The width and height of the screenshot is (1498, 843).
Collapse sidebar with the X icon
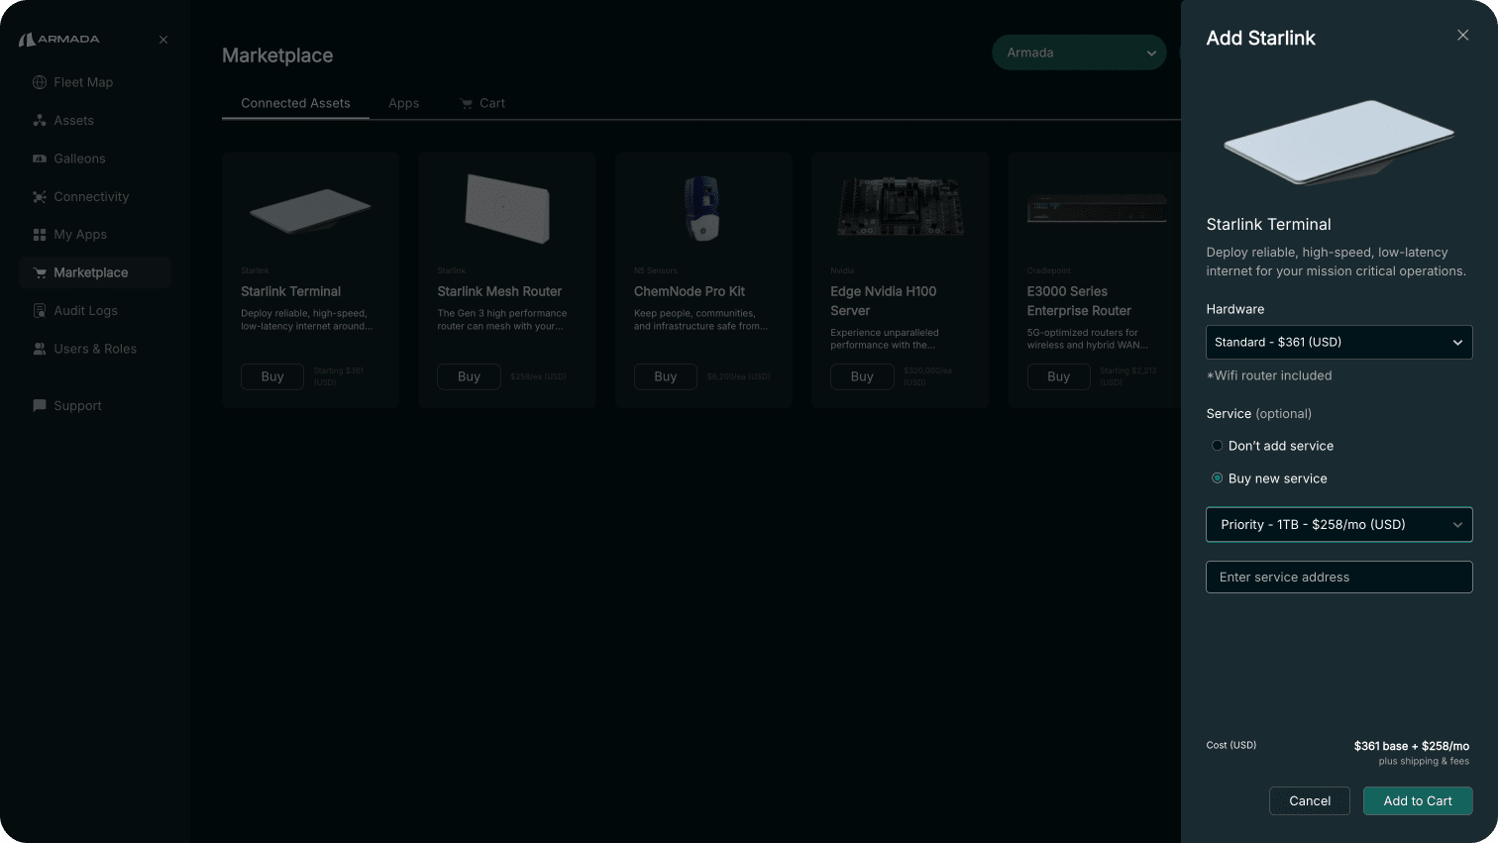click(x=163, y=40)
